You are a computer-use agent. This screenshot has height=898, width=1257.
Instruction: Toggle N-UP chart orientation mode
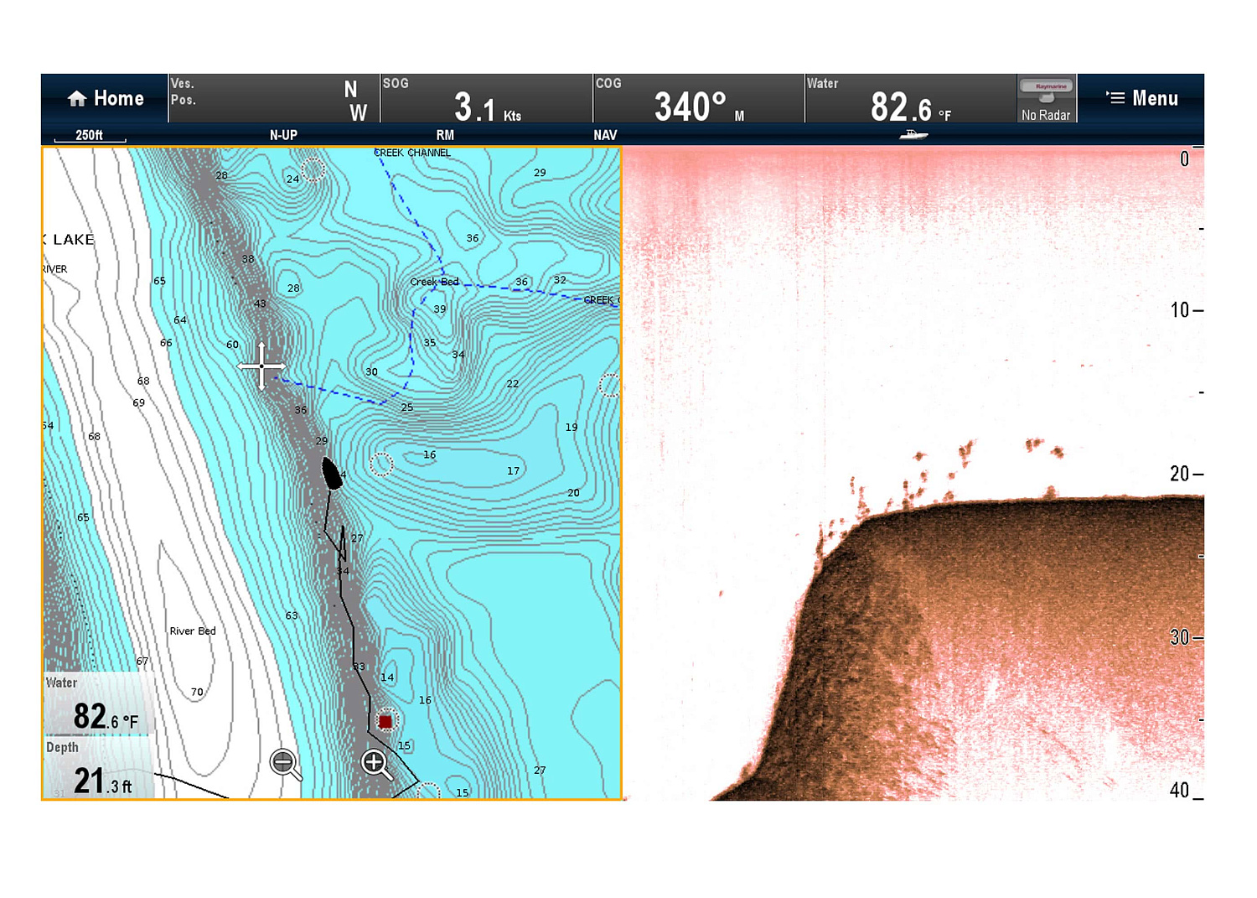(x=282, y=134)
